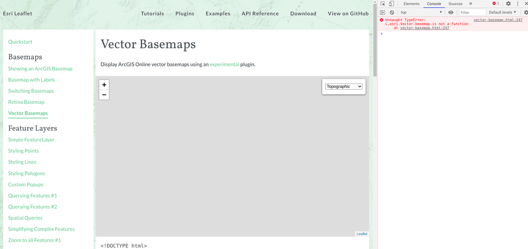Click the console Filter input field
This screenshot has width=528, height=249.
pos(473,13)
